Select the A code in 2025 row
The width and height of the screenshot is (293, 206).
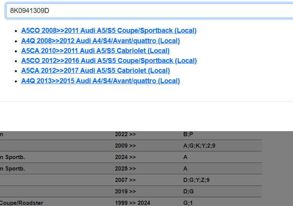click(x=185, y=169)
